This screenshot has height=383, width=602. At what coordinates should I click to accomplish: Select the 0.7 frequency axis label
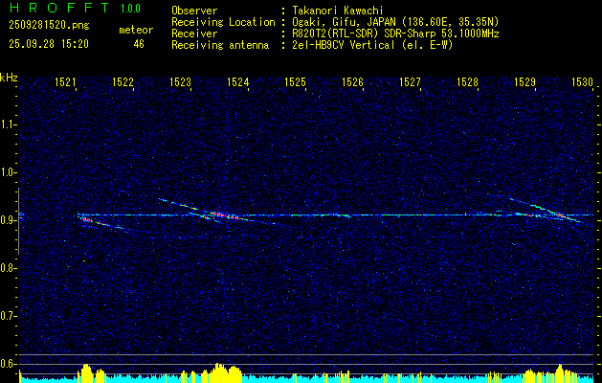(9, 316)
